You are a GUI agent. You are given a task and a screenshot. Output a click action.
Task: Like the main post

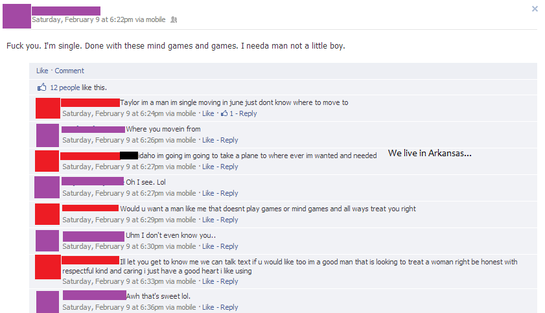click(x=42, y=71)
